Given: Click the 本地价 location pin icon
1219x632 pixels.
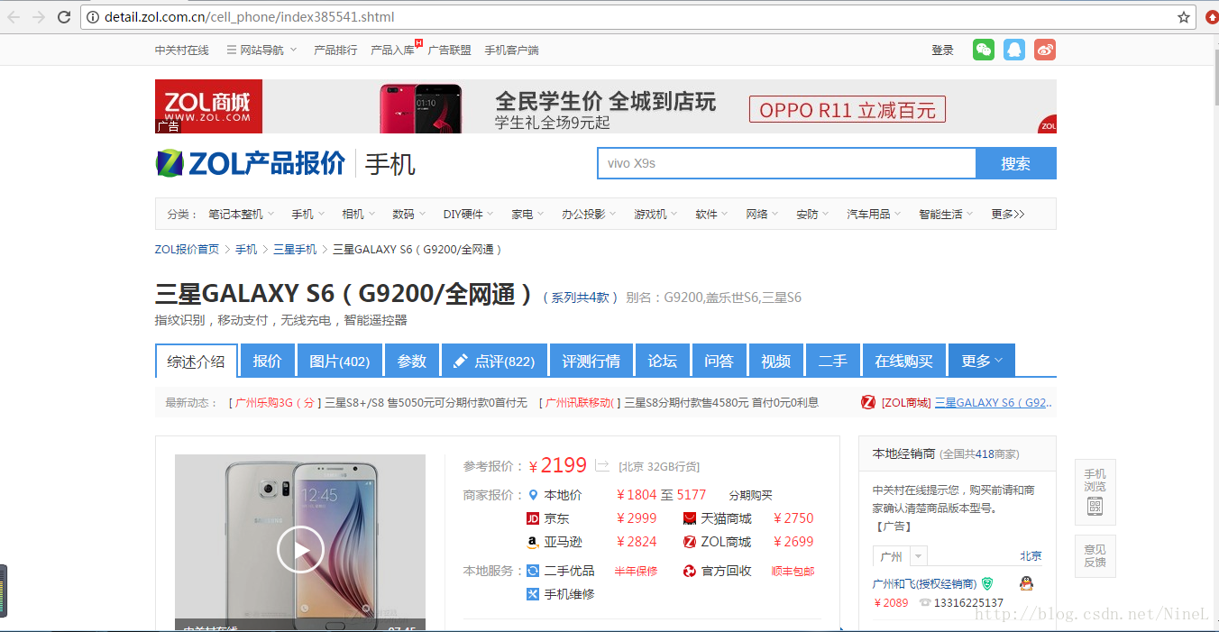Looking at the screenshot, I should click(533, 495).
